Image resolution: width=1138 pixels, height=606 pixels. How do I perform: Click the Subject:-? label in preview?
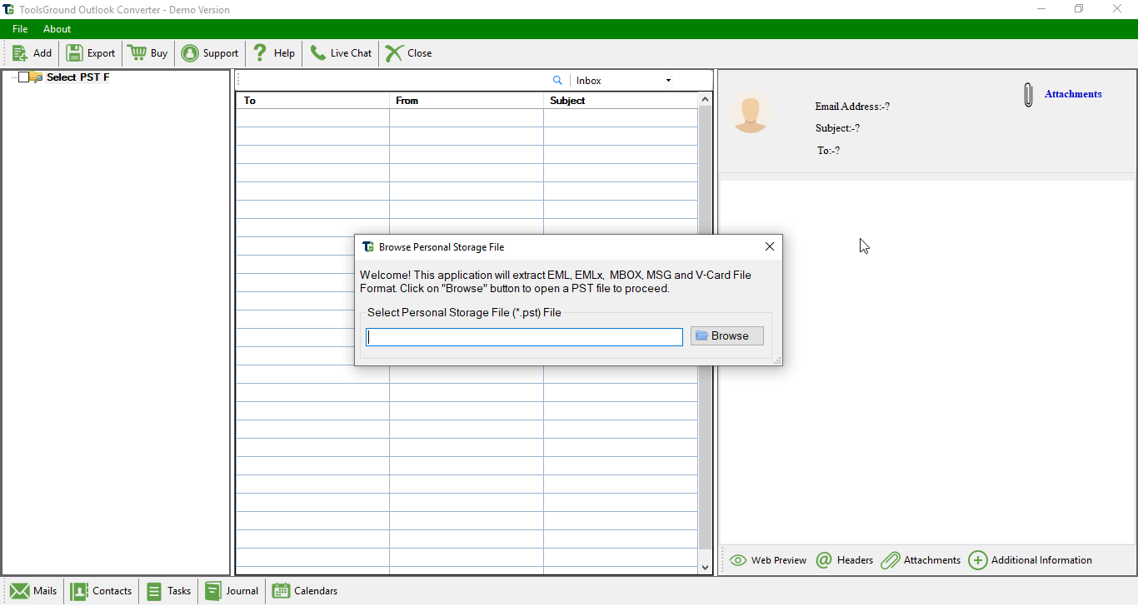coord(837,128)
